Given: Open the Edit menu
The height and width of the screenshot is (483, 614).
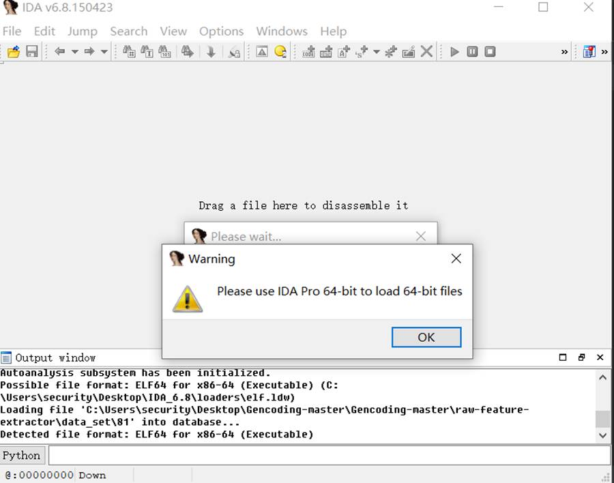Looking at the screenshot, I should click(44, 31).
